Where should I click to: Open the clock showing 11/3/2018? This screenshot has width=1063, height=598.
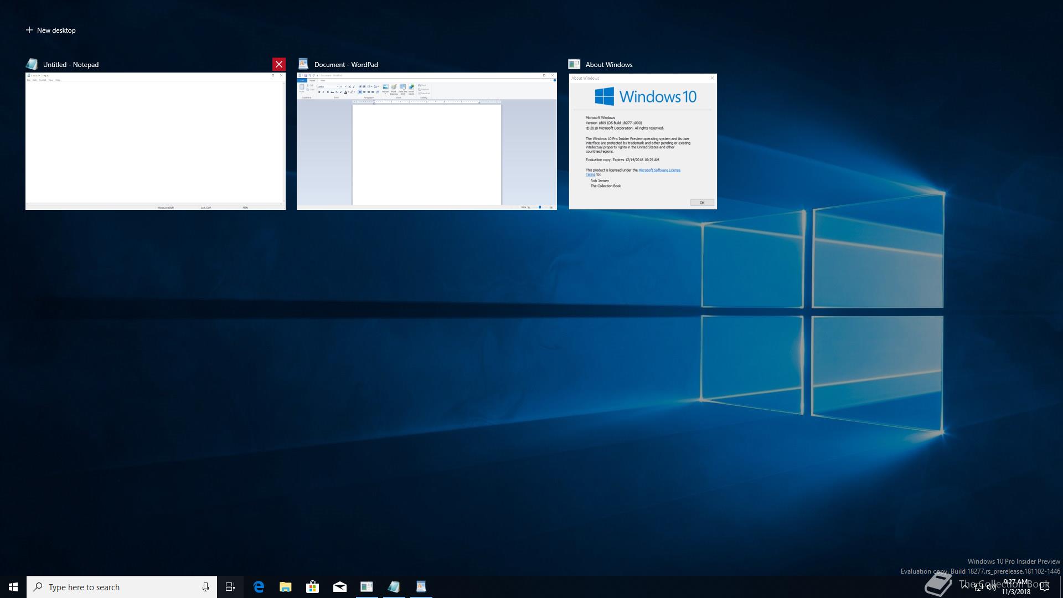(x=1016, y=587)
